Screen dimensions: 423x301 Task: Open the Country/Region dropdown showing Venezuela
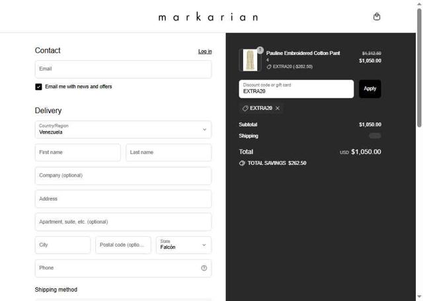click(x=124, y=130)
